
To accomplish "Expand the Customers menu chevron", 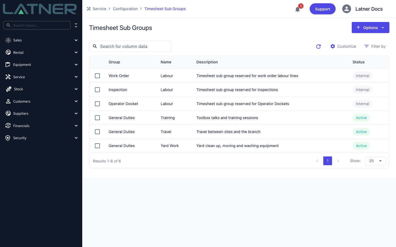I will [76, 101].
